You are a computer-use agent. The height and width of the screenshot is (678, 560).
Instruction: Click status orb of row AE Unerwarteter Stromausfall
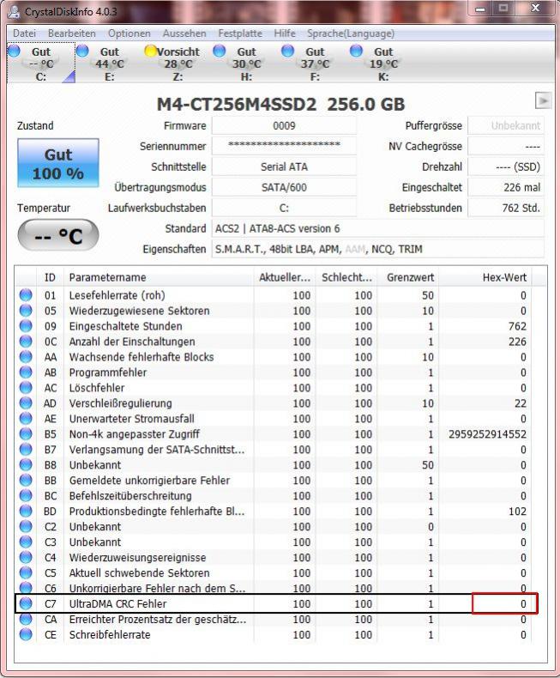click(26, 419)
